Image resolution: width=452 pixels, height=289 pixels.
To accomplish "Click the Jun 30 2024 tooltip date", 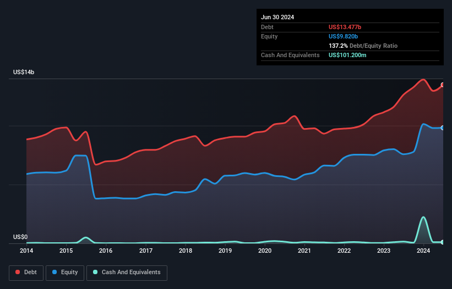I will 277,17.
